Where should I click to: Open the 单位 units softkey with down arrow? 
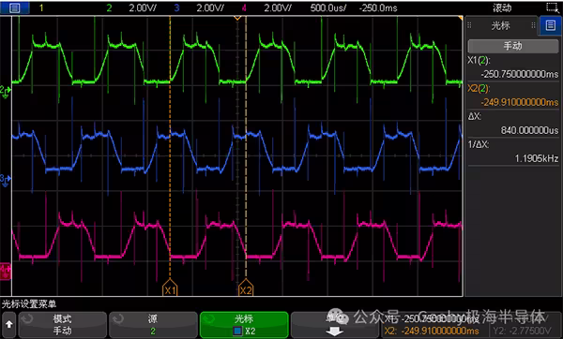(x=334, y=325)
